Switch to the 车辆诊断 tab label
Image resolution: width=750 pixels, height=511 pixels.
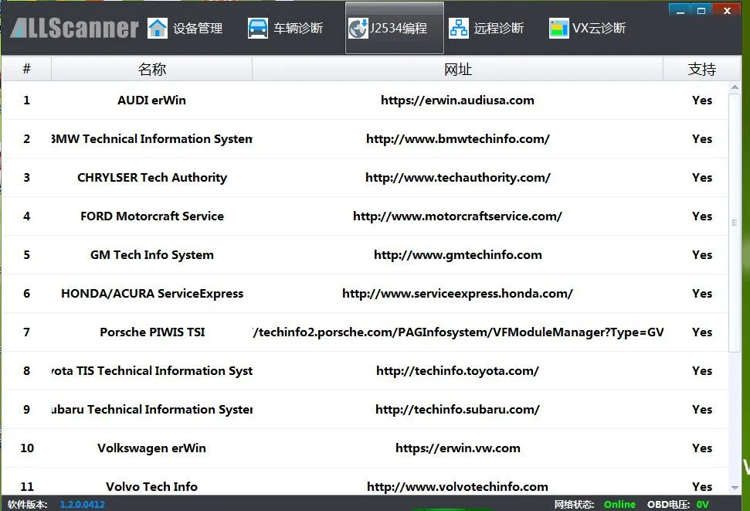point(298,29)
